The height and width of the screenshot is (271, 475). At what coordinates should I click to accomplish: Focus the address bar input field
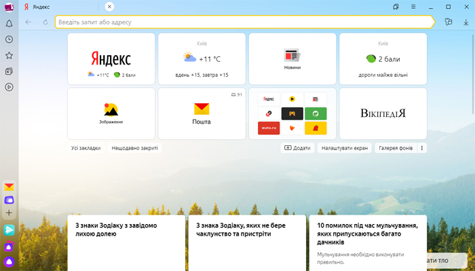coord(245,22)
